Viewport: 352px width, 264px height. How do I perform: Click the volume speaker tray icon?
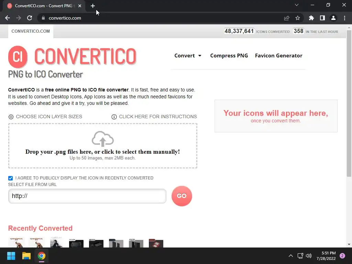tap(309, 256)
